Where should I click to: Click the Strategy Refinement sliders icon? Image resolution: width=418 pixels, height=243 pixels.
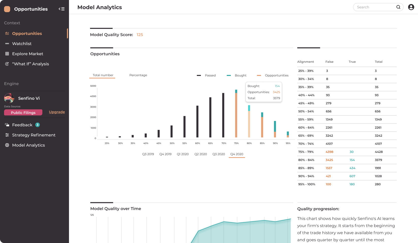[7, 135]
